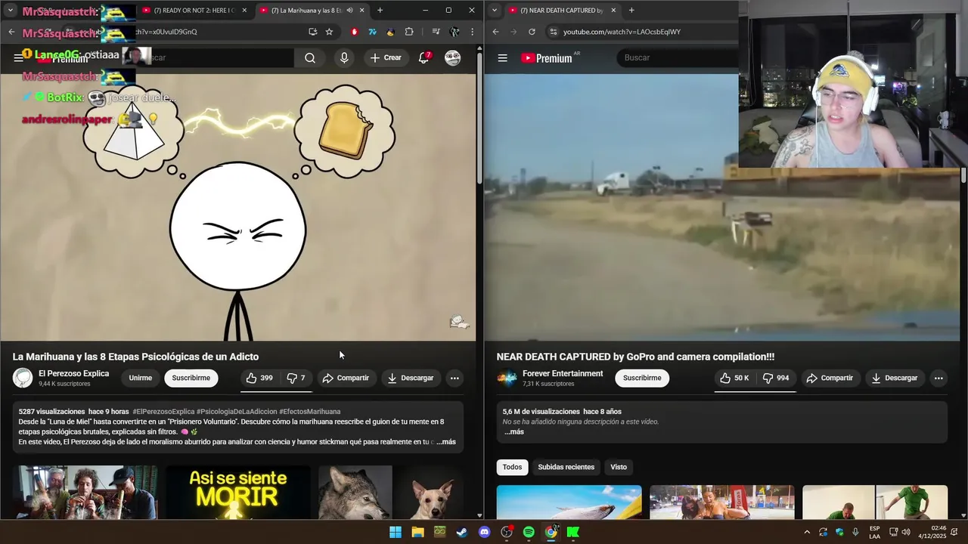Image resolution: width=968 pixels, height=544 pixels.
Task: Download the NEAR DEATH video via Descargar
Action: pos(894,378)
